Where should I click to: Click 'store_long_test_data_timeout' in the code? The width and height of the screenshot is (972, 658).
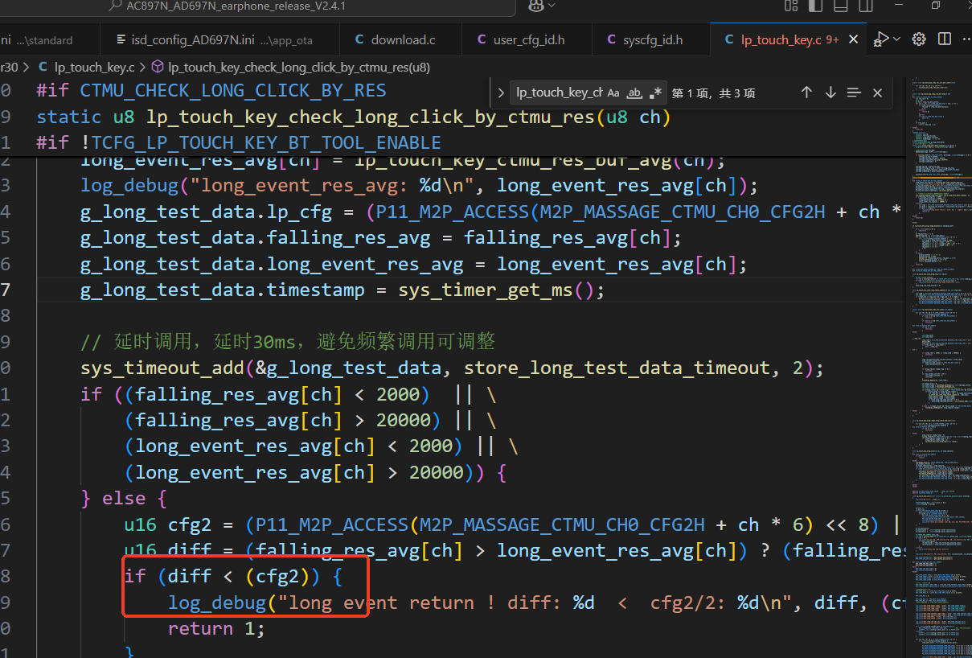617,368
